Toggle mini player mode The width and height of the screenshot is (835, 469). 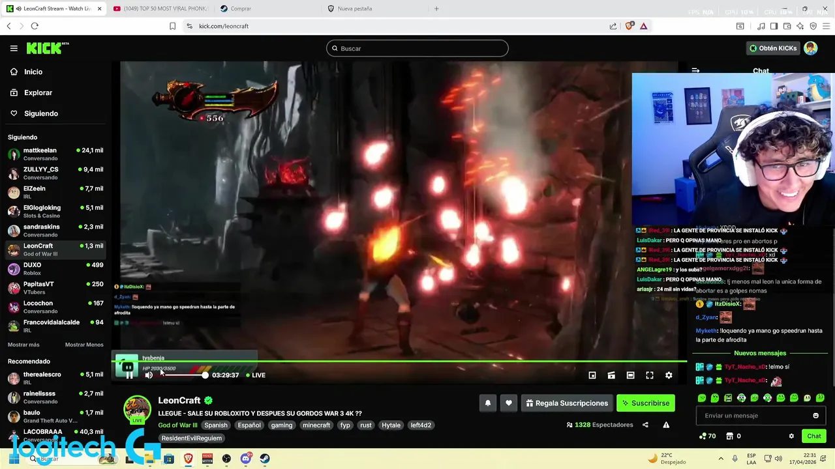click(611, 375)
